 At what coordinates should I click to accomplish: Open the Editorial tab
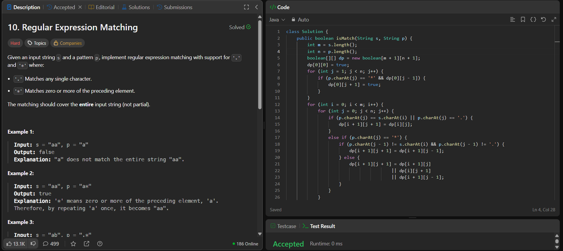(x=101, y=7)
